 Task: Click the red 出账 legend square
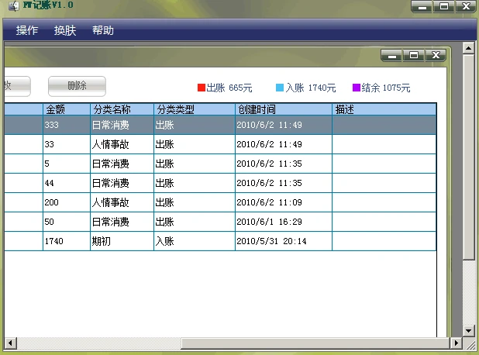pos(202,88)
